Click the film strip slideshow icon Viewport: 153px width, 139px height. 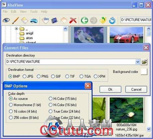(x=54, y=20)
